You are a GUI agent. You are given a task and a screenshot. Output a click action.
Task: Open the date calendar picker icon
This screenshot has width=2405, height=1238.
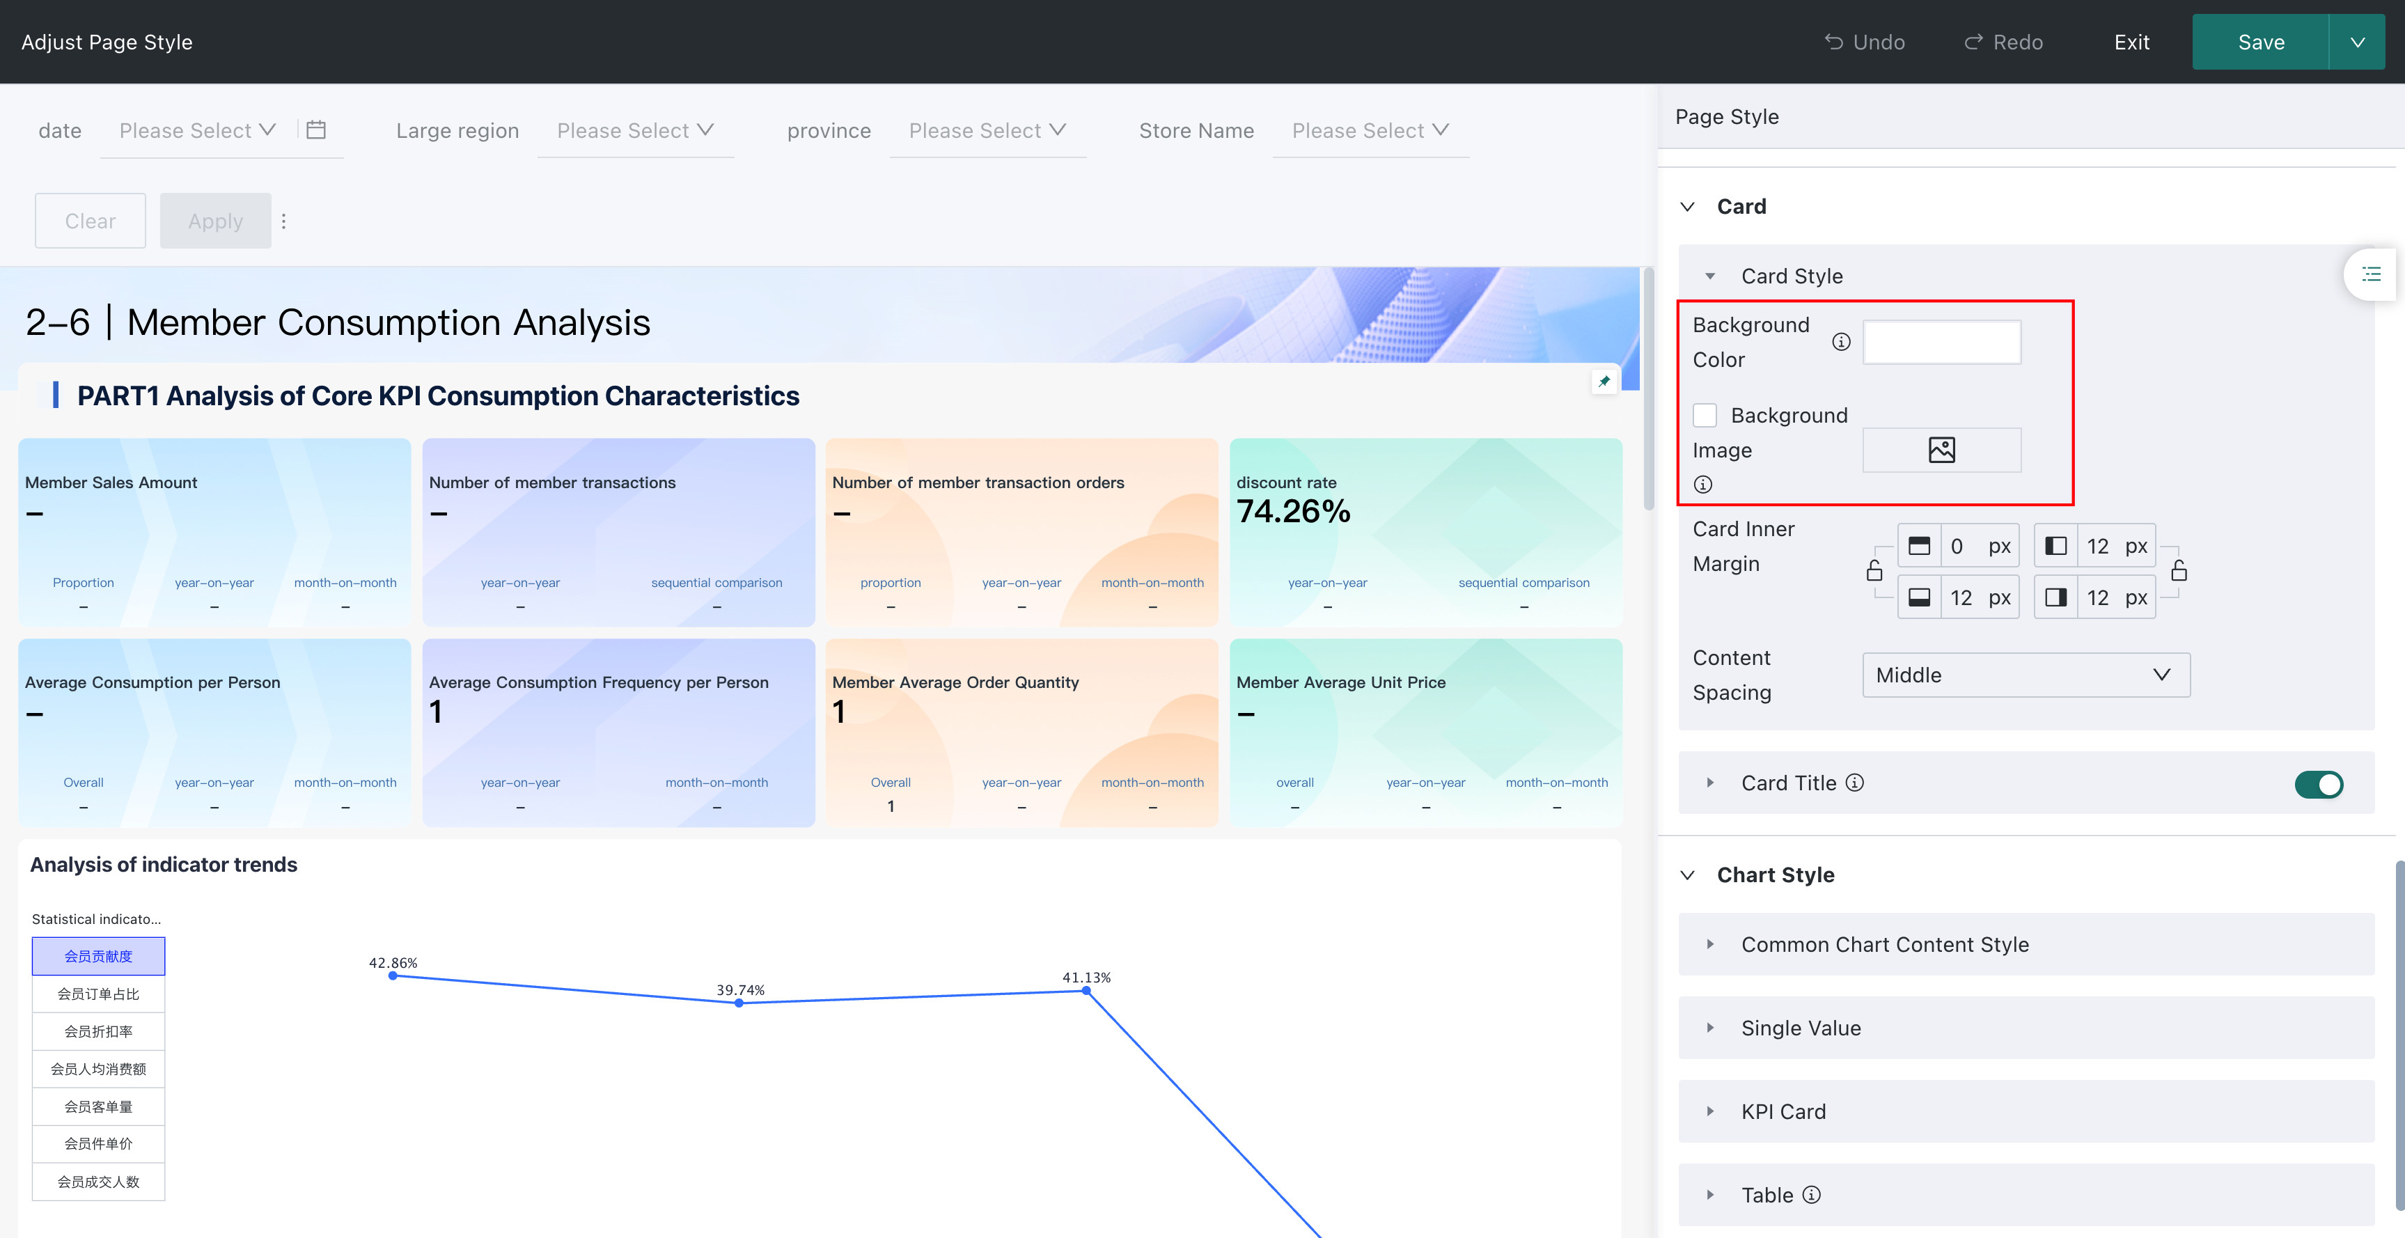click(x=317, y=130)
